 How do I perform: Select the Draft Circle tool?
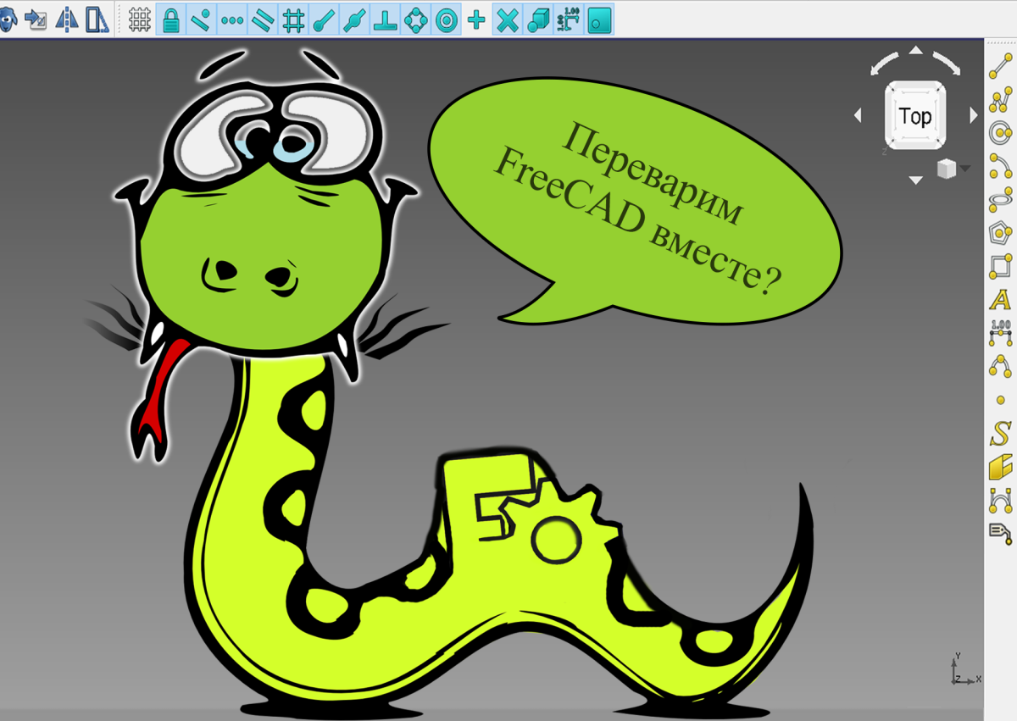1001,133
